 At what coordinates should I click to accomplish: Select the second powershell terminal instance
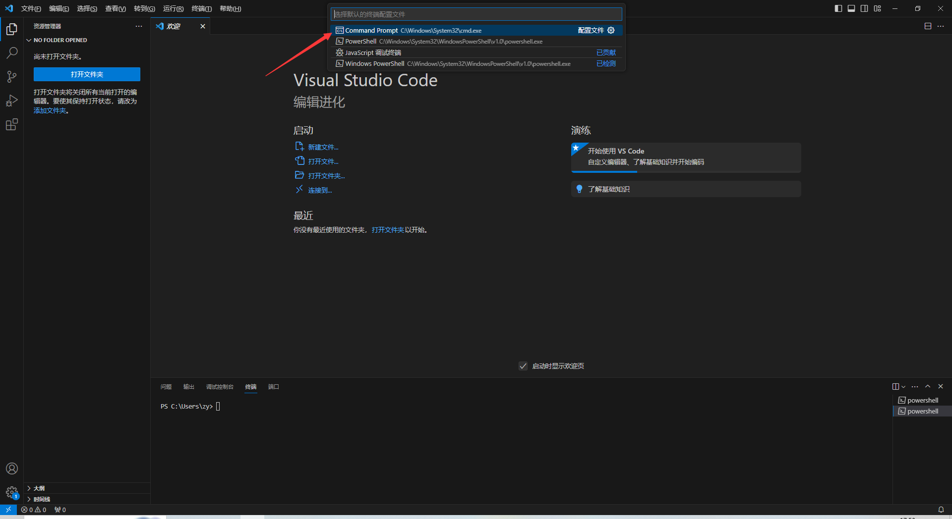922,411
